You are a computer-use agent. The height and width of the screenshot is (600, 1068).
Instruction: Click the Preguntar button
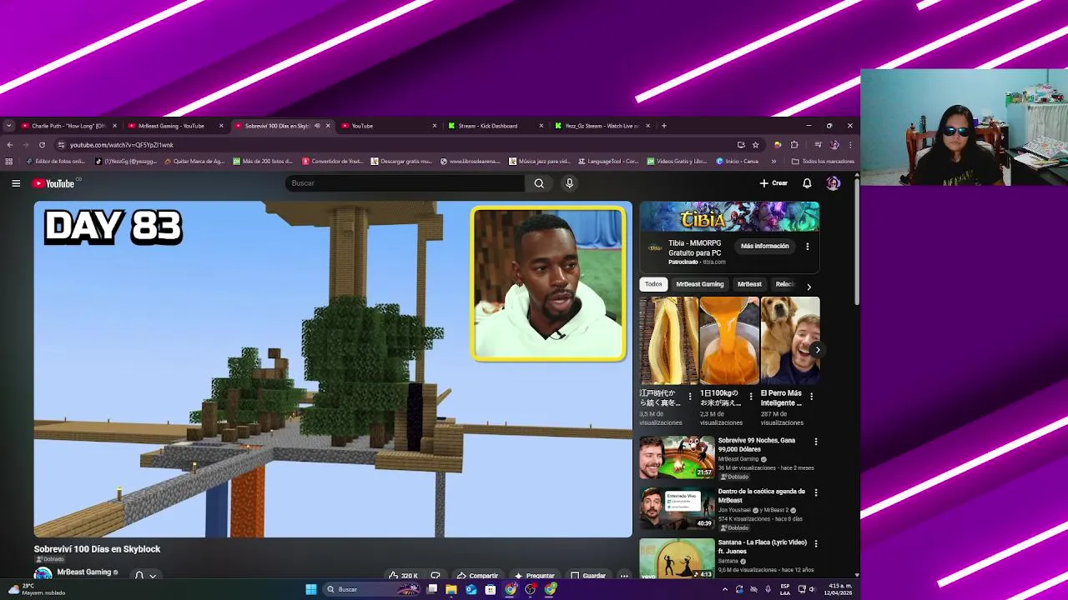tap(534, 576)
